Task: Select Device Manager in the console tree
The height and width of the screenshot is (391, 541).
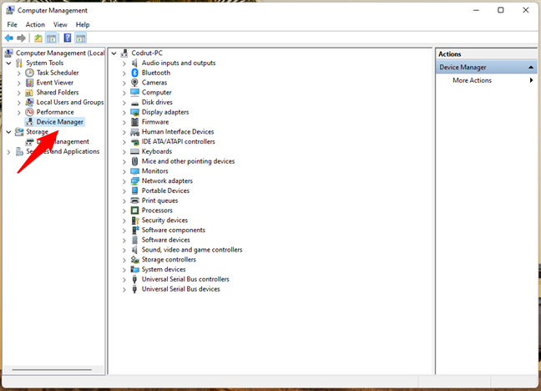Action: click(59, 122)
